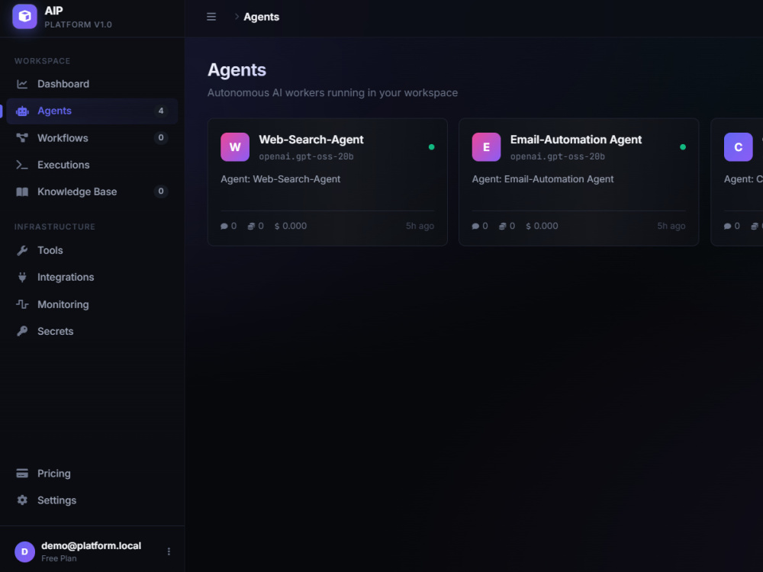
Task: View the Pricing page
Action: (x=92, y=474)
